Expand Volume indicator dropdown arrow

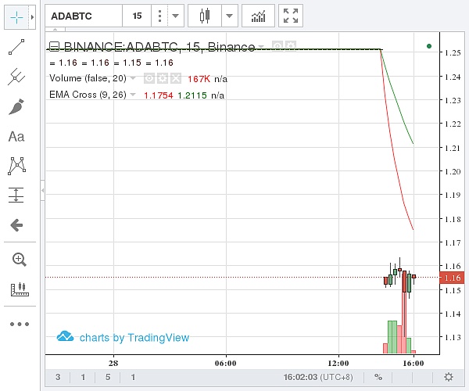click(133, 78)
